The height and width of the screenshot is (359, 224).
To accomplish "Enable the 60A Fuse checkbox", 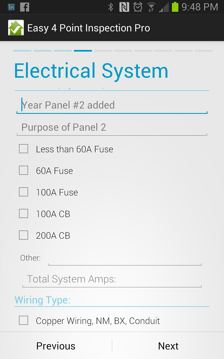I will [x=24, y=170].
